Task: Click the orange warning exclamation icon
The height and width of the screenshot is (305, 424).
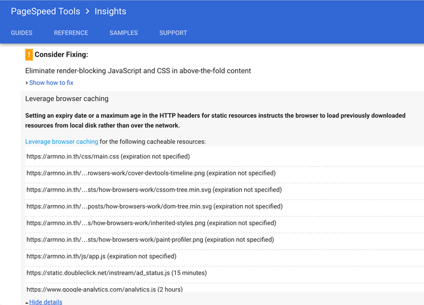Action: (29, 54)
